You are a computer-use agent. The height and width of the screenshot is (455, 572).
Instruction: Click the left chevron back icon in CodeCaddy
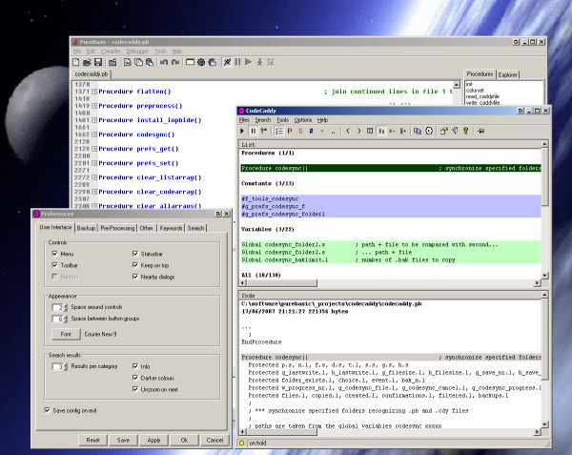pyautogui.click(x=349, y=130)
